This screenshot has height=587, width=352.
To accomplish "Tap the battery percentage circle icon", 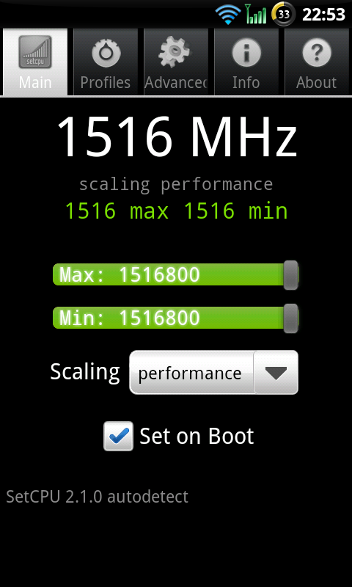I will tap(283, 14).
